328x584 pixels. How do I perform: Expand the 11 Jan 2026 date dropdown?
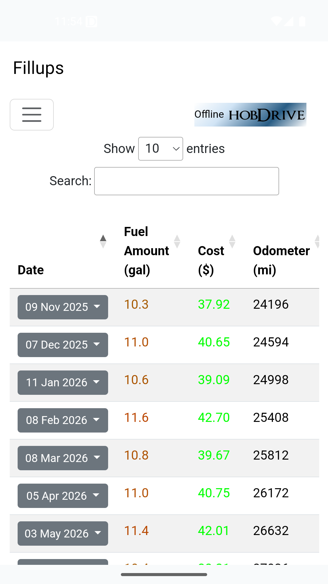pos(63,383)
